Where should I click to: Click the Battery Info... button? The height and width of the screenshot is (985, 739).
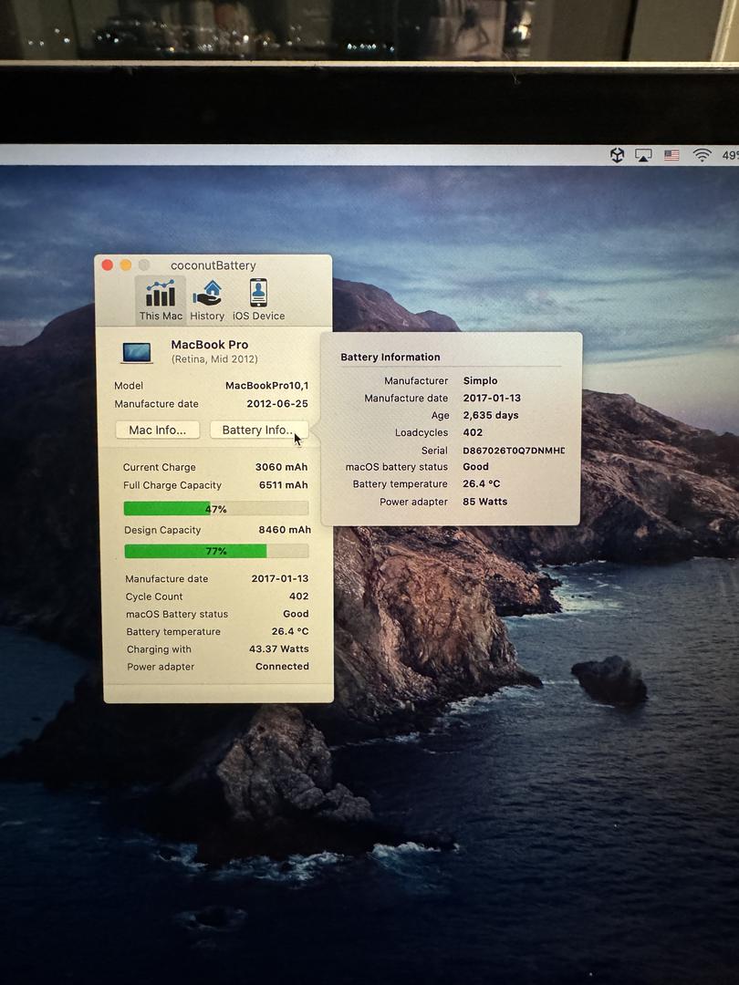(x=259, y=430)
